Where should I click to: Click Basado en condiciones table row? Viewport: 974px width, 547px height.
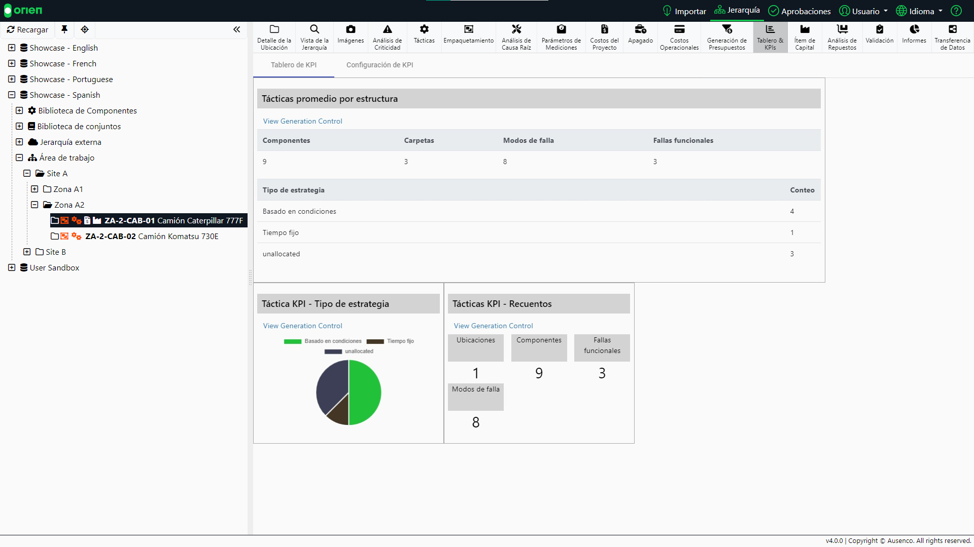(539, 211)
